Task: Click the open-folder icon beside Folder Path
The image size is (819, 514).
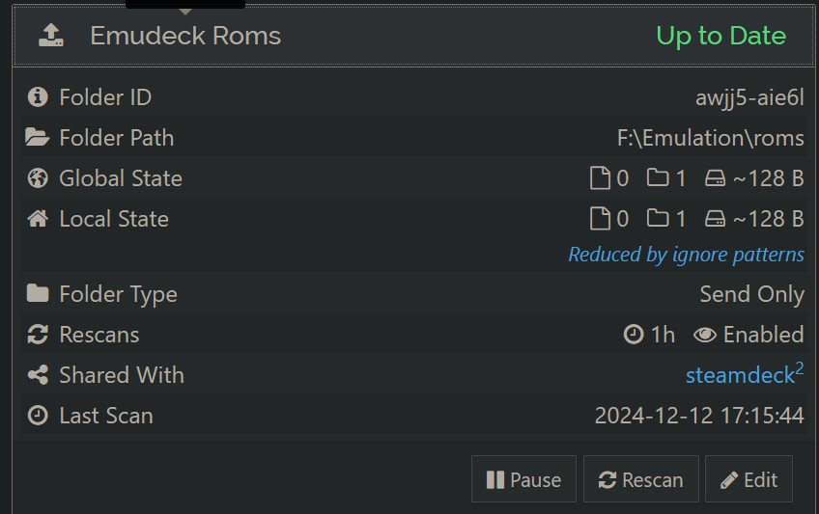Action: [37, 138]
